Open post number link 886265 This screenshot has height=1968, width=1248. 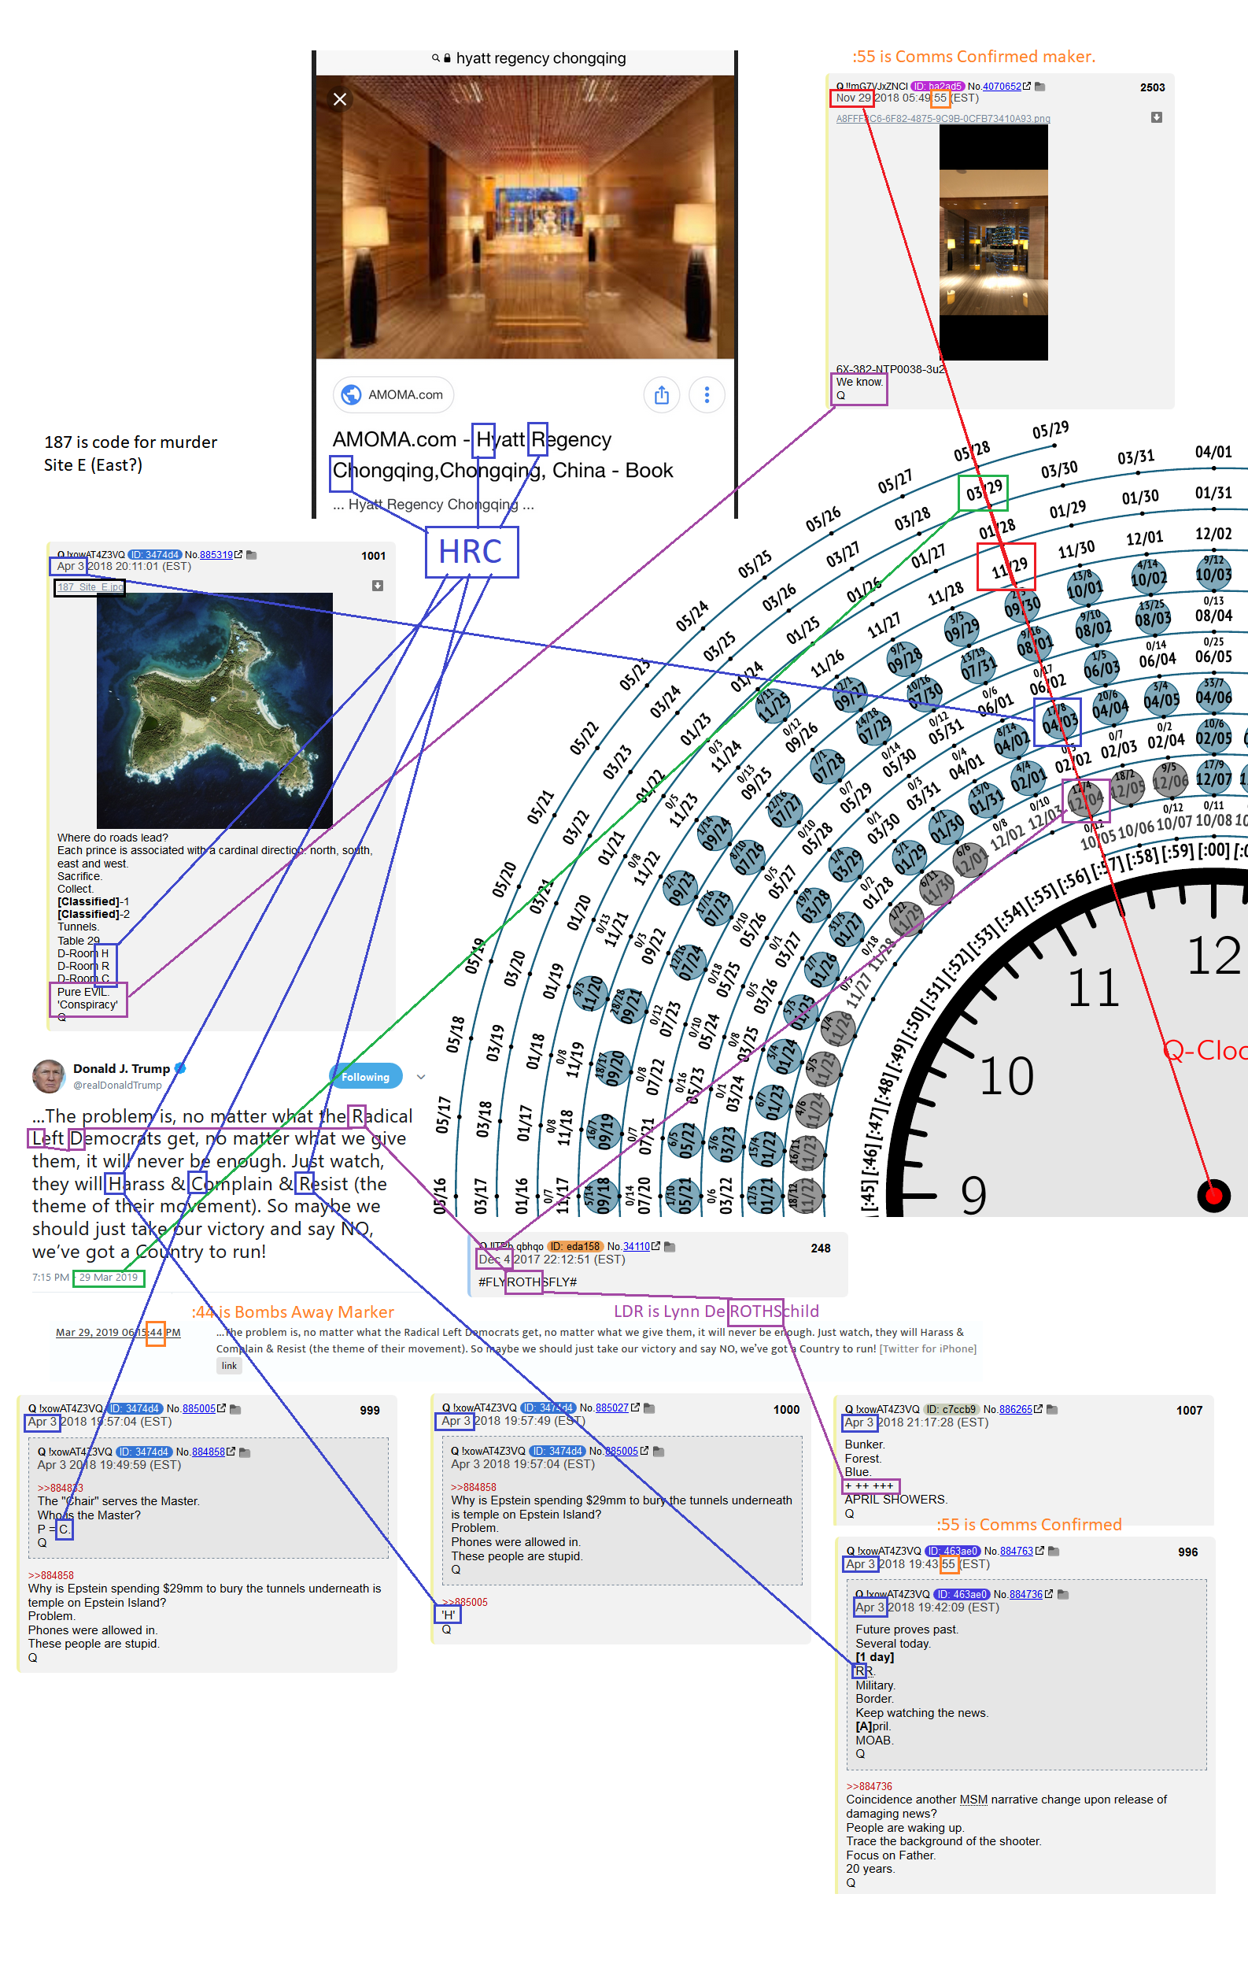[1016, 1410]
